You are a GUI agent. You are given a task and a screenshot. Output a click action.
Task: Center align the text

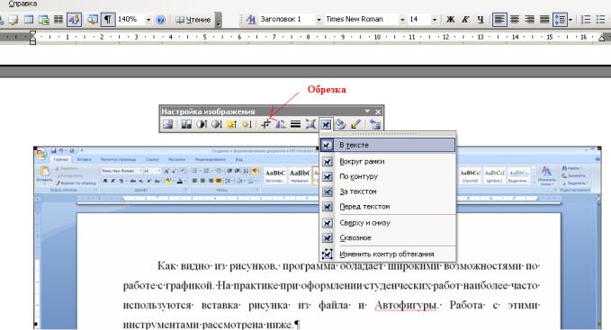coord(515,20)
